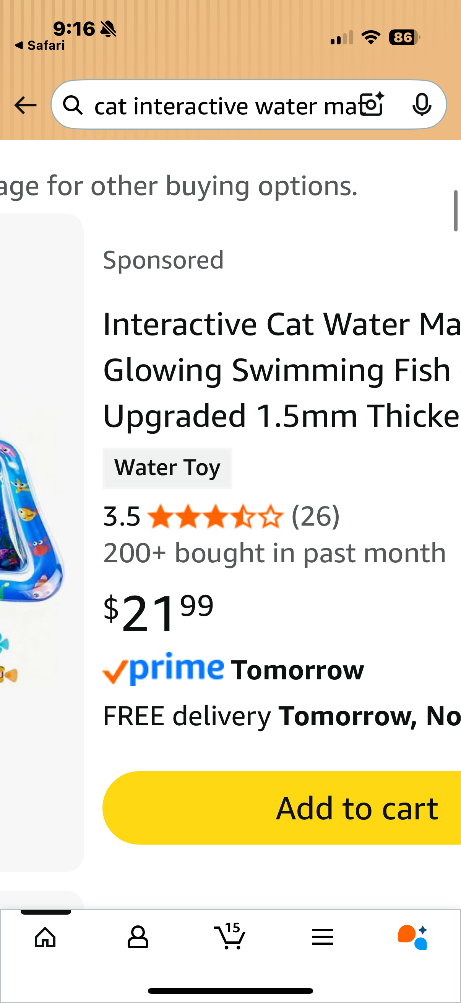Open the hamburger menu

point(323,936)
